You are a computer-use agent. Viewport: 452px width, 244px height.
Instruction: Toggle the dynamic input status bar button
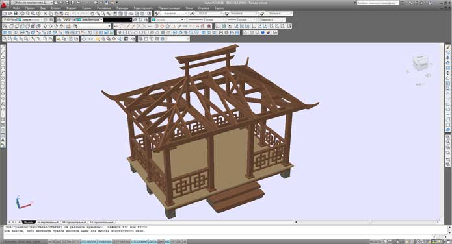[x=161, y=241]
